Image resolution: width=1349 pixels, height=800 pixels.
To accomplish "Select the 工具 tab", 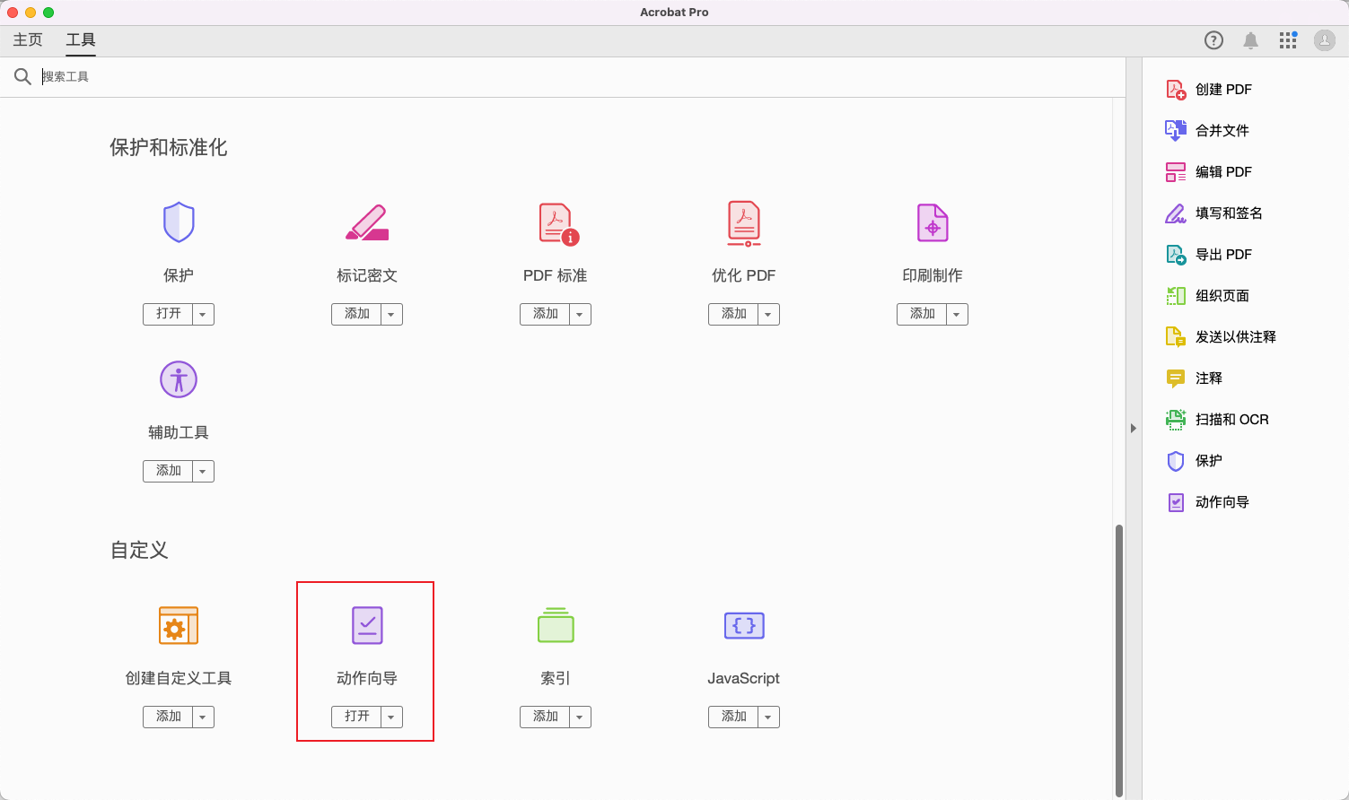I will coord(81,40).
